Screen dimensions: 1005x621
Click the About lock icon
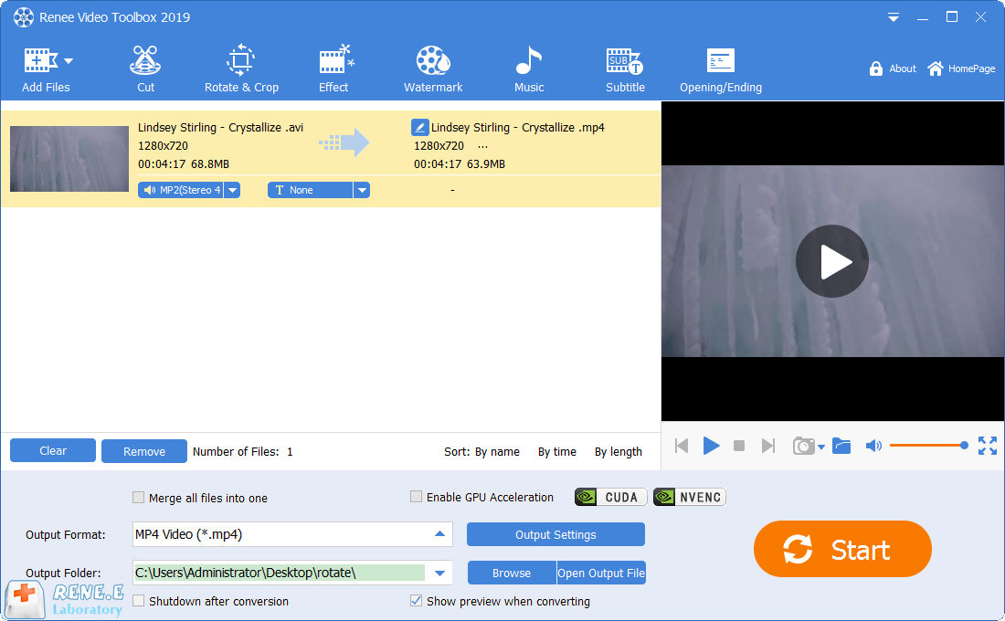tap(876, 68)
